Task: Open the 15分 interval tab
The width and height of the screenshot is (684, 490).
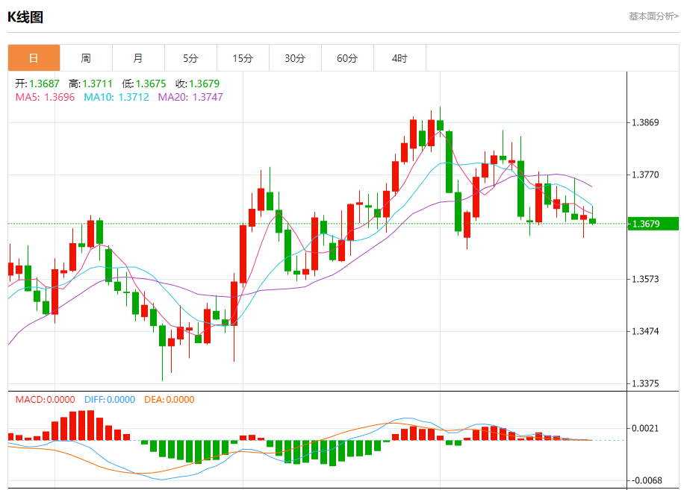Action: [x=243, y=58]
